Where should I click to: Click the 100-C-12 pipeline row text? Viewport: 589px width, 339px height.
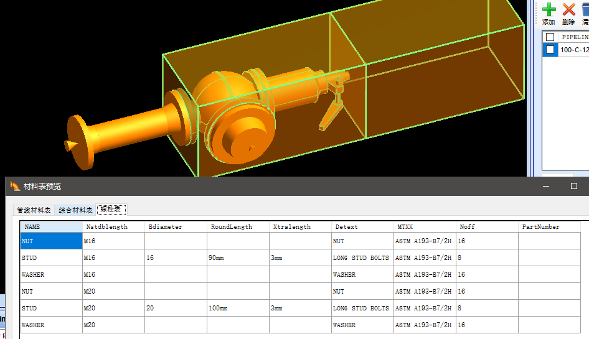574,50
